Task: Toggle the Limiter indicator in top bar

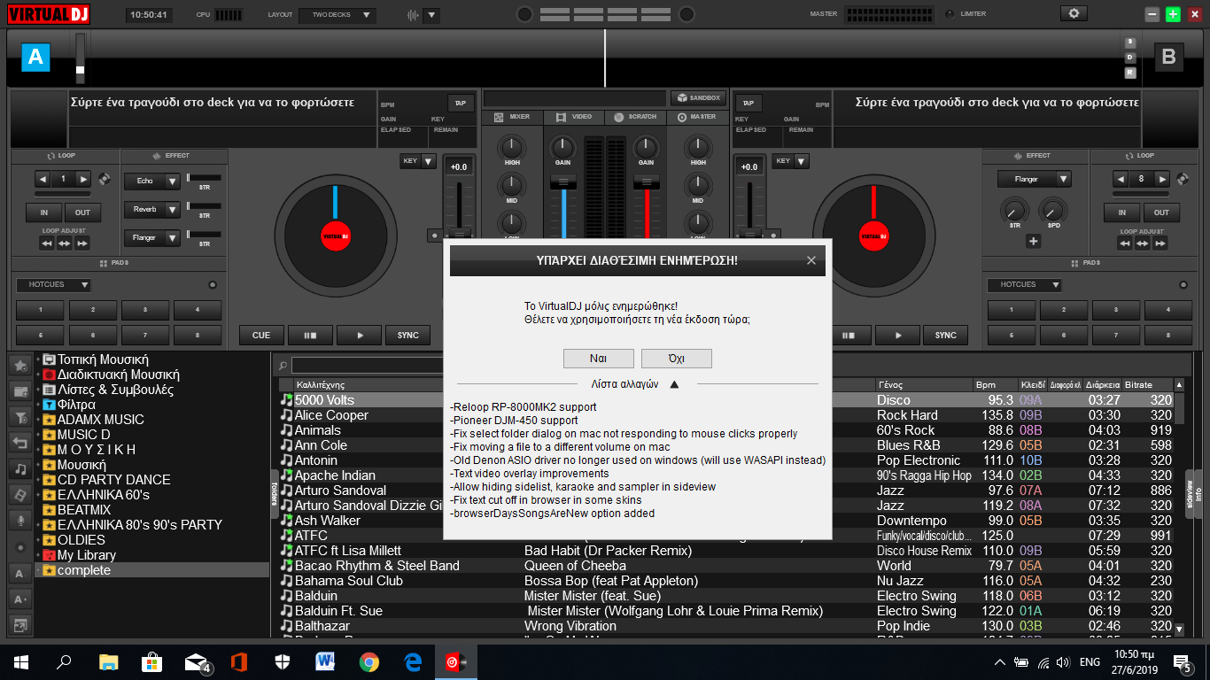Action: (950, 14)
